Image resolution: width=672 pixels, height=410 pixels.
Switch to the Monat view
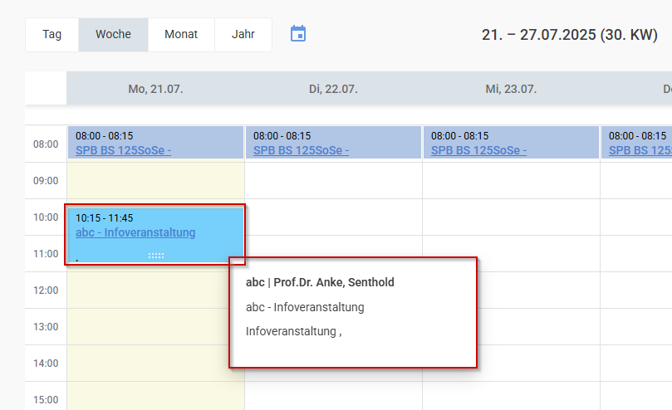[181, 34]
